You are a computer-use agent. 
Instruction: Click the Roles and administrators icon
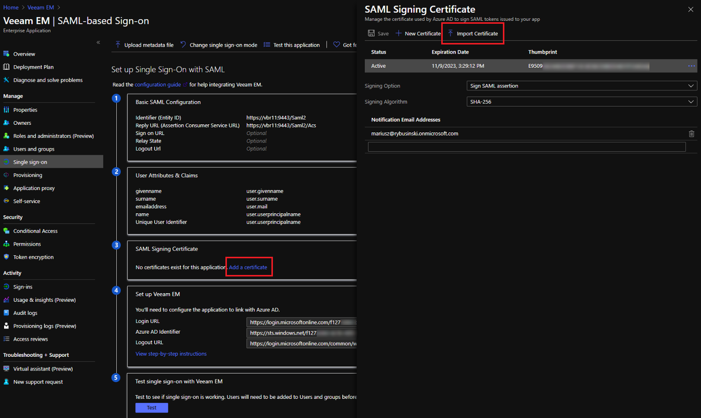[7, 136]
